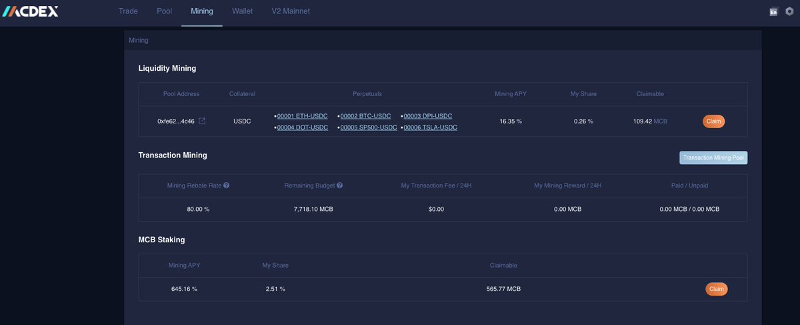Click pool address 0xfe62...4c46
This screenshot has height=325, width=800.
tap(176, 121)
